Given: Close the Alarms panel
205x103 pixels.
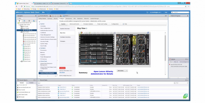Looking at the screenshot, I should tap(188, 59).
